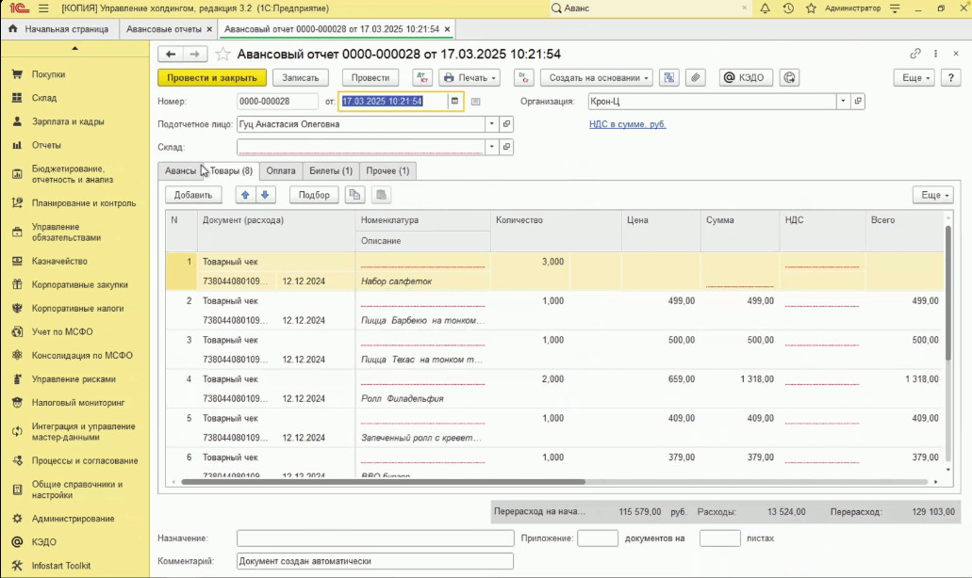Click the paperclip attached files icon

(x=695, y=78)
